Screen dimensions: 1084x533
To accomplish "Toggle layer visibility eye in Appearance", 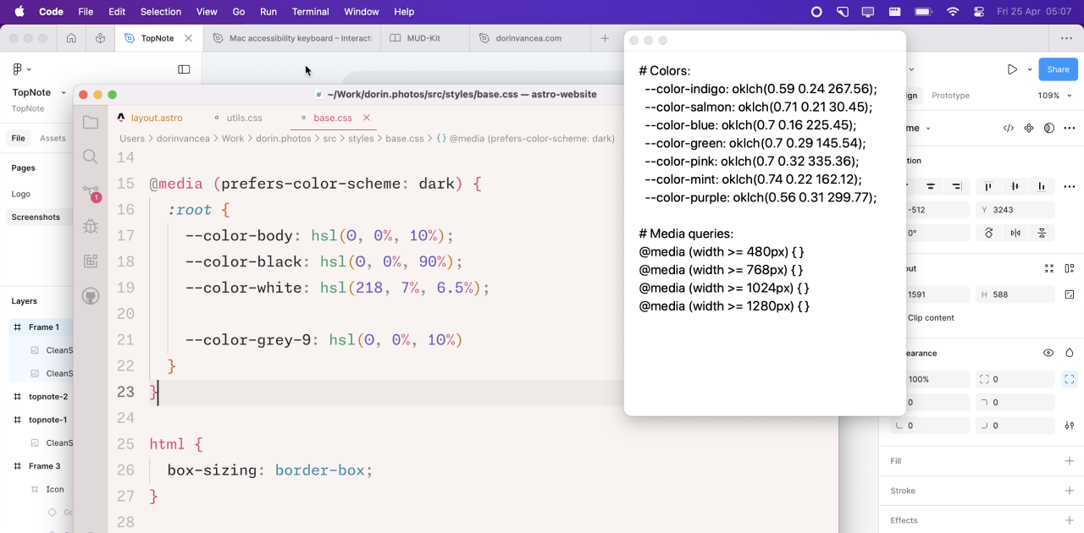I will tap(1048, 353).
